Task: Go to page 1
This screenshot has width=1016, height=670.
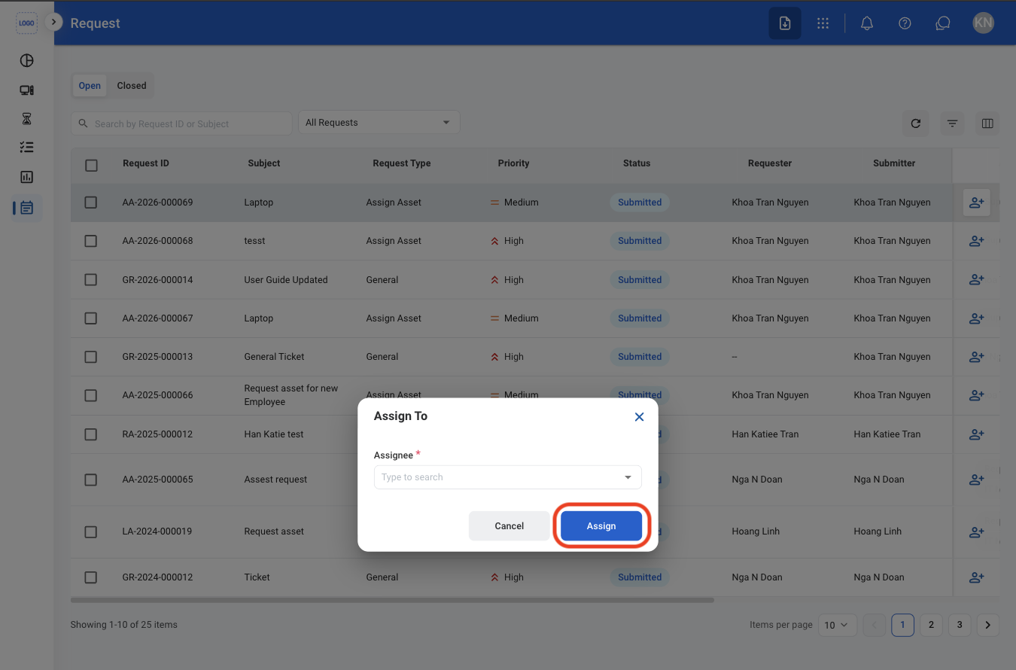Action: [902, 625]
